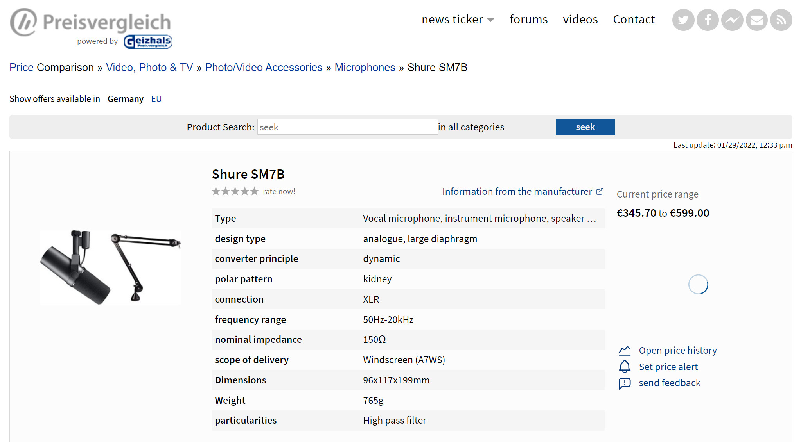This screenshot has width=801, height=442.
Task: Click the price alert bell icon
Action: (625, 367)
